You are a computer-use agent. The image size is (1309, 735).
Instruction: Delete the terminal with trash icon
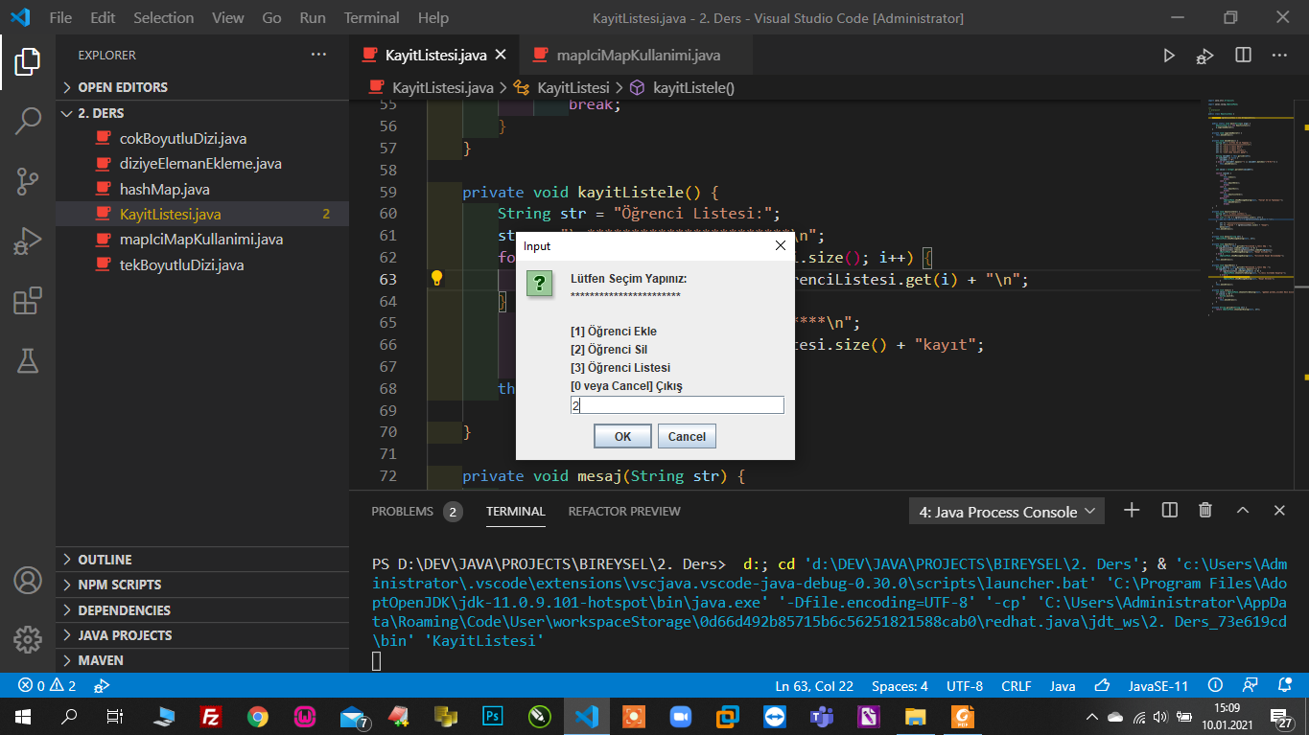pos(1205,511)
